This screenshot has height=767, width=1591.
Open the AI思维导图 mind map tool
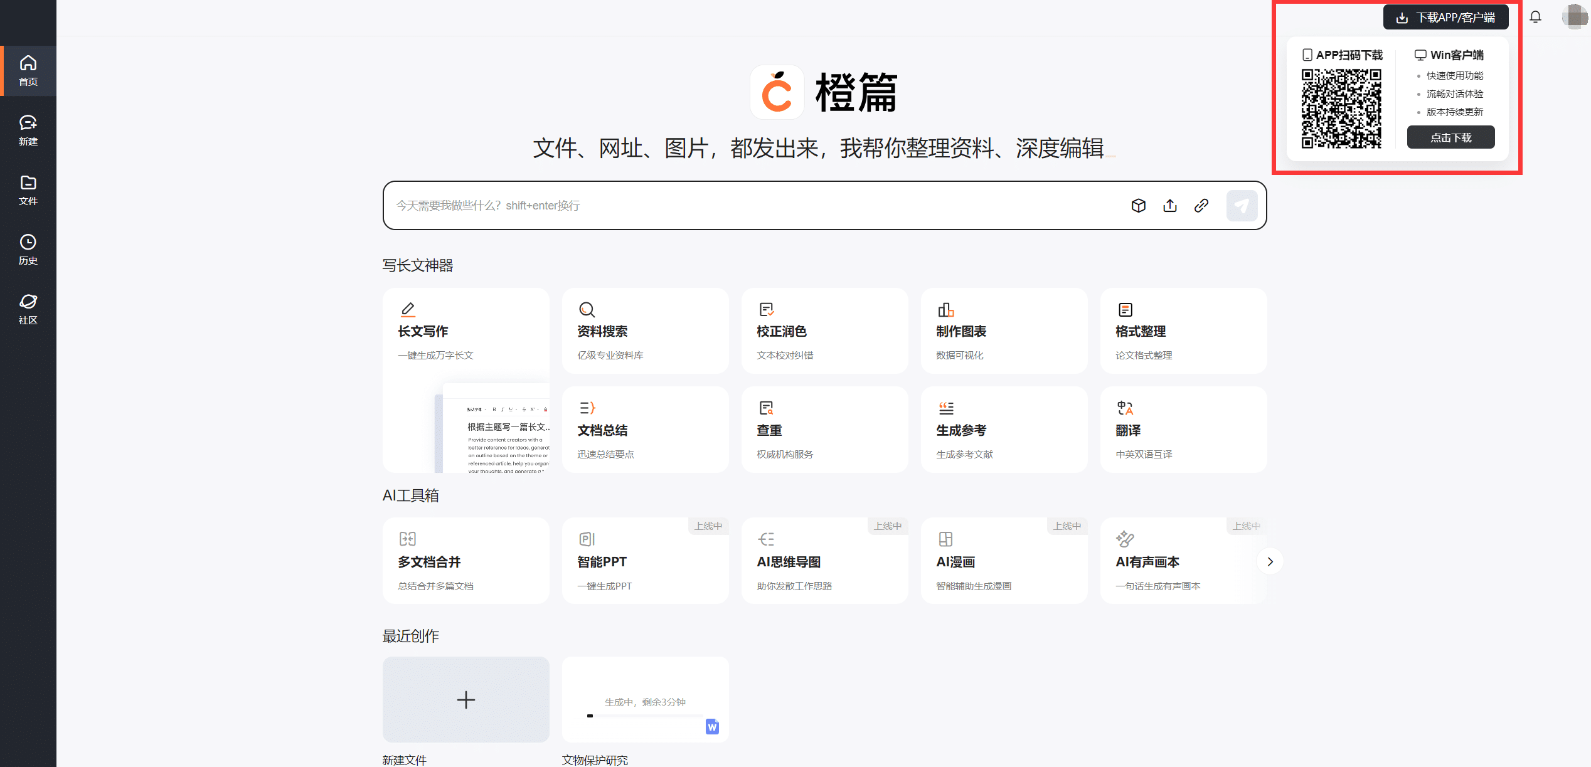click(824, 560)
